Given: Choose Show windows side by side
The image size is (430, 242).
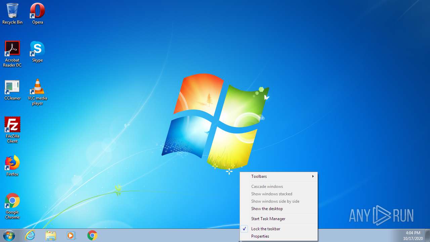Looking at the screenshot, I should pos(279,201).
